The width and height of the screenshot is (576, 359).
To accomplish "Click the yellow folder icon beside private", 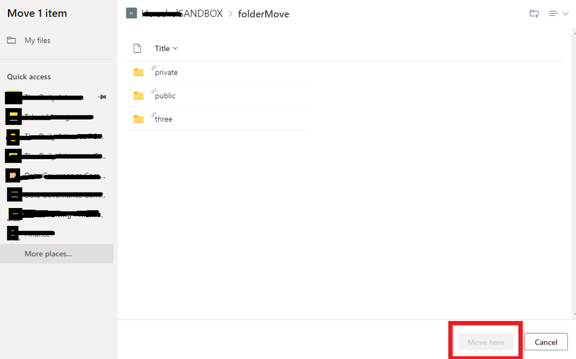I will point(138,71).
